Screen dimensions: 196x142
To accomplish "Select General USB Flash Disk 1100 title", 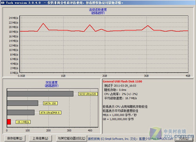I will click(x=122, y=82).
